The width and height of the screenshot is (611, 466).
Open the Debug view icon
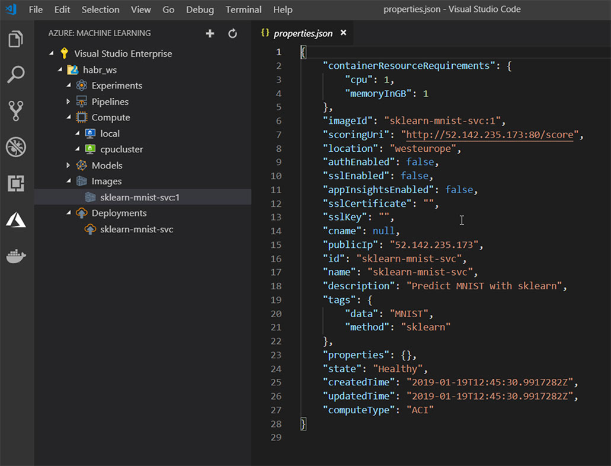click(x=16, y=147)
